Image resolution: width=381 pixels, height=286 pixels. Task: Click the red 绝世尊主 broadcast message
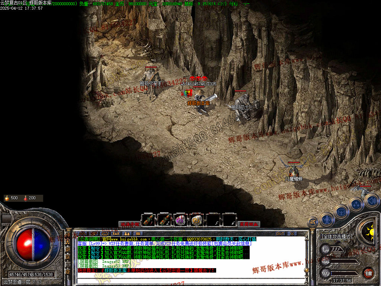147,270
